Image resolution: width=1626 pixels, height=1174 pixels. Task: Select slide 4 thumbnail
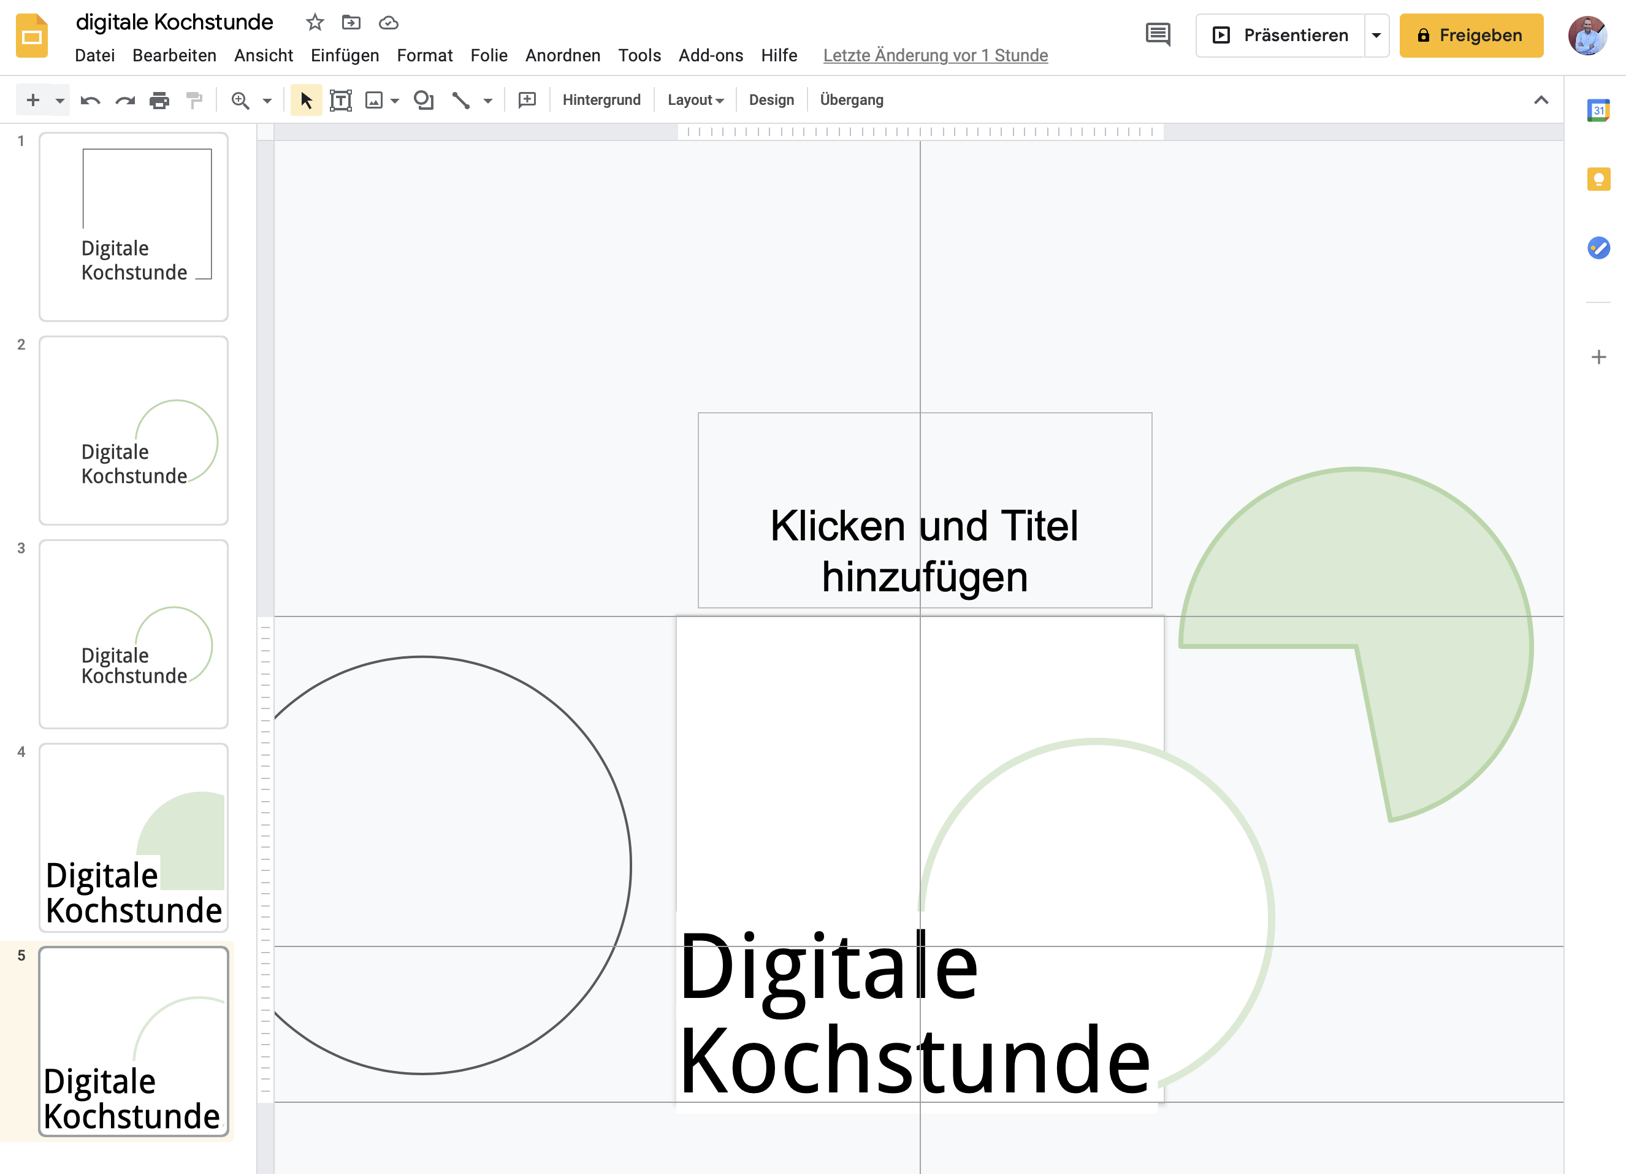click(x=134, y=837)
